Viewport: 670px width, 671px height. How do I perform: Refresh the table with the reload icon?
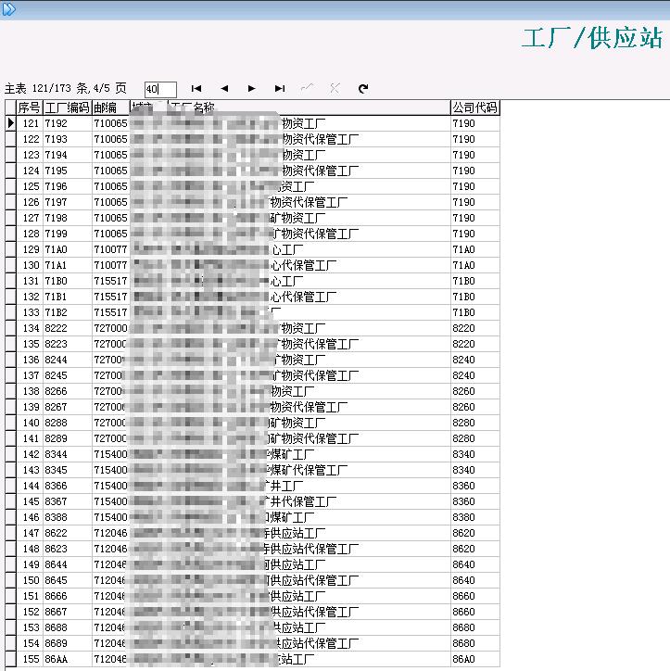pyautogui.click(x=363, y=89)
